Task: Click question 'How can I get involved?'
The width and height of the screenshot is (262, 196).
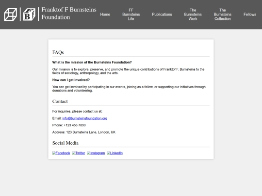Action: (71, 80)
